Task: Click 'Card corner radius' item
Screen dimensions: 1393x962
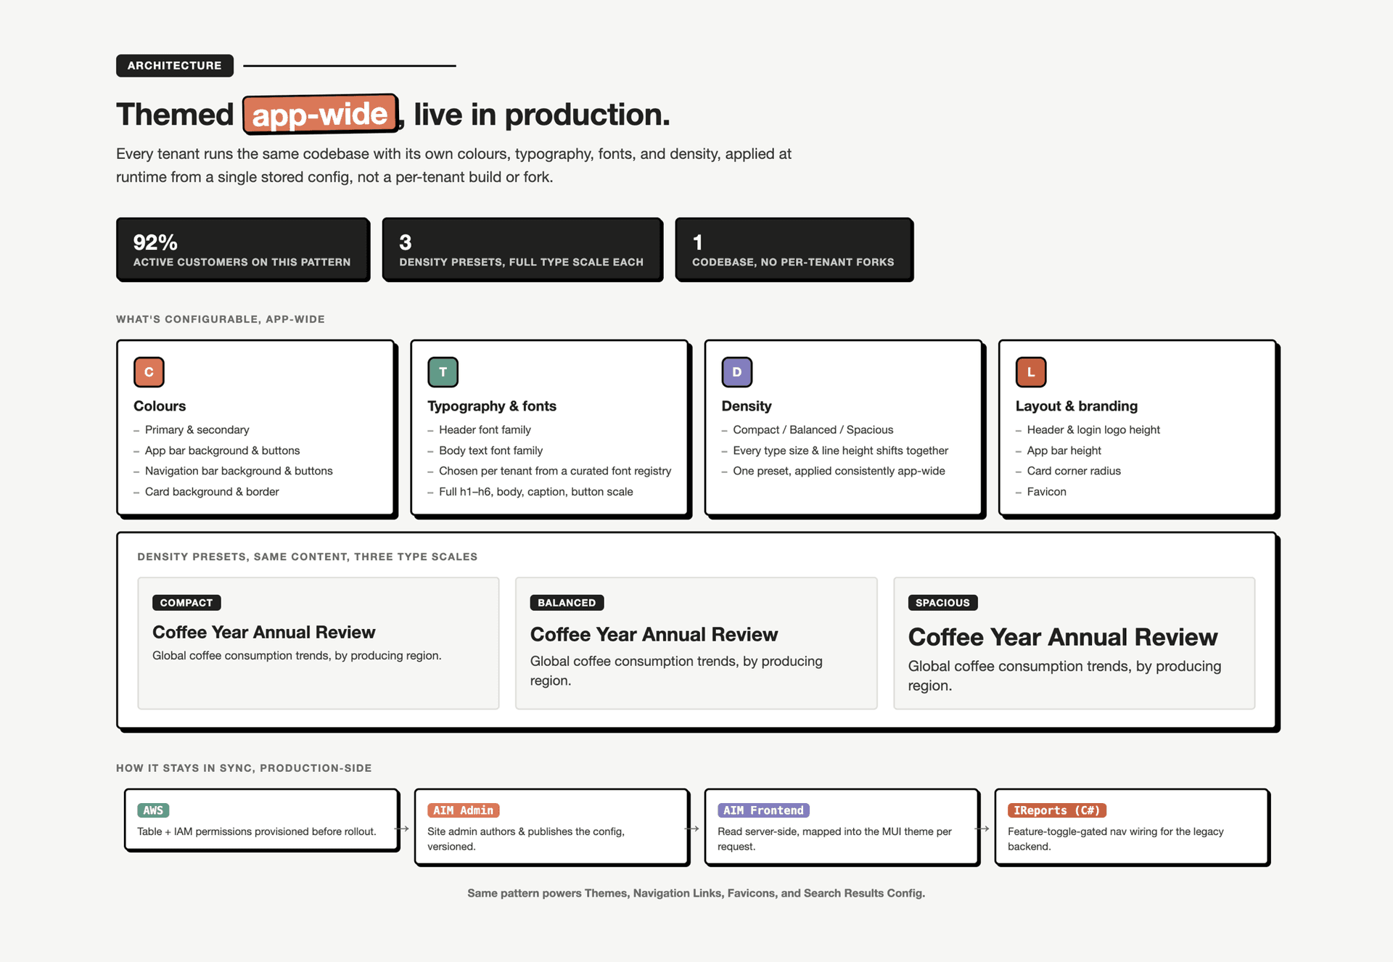Action: (x=1074, y=471)
